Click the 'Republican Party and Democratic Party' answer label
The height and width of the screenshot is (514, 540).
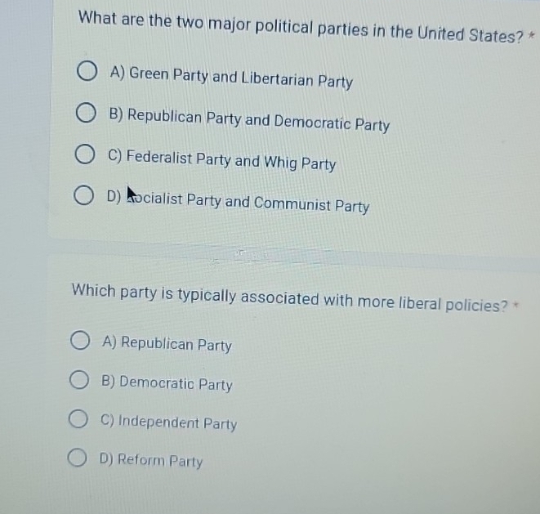coord(249,120)
